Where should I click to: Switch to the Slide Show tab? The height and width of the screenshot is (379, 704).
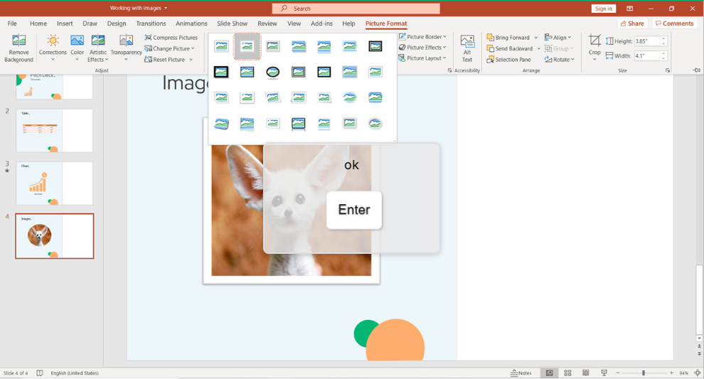click(x=232, y=23)
